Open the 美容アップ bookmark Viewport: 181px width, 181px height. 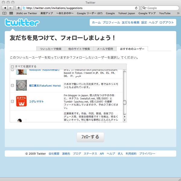[47, 13]
